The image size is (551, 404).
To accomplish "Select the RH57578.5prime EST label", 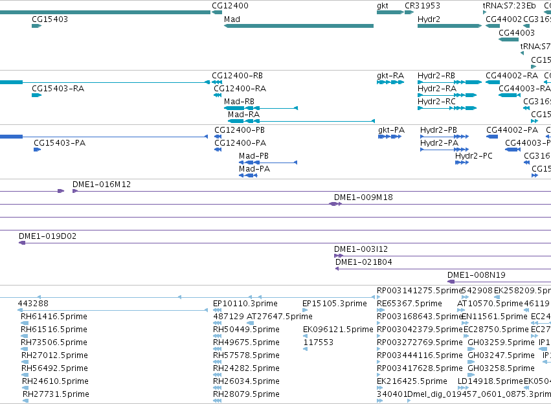I will click(x=246, y=355).
